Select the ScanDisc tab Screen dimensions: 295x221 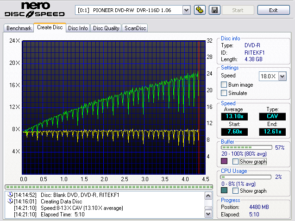pos(135,28)
